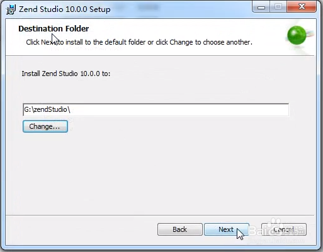Viewport: 323px width, 252px height.
Task: Click the setup installer icon in title bar
Action: click(x=11, y=9)
